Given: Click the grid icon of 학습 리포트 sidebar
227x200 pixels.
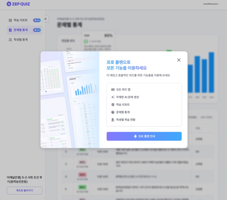Looking at the screenshot, I should coord(10,20).
